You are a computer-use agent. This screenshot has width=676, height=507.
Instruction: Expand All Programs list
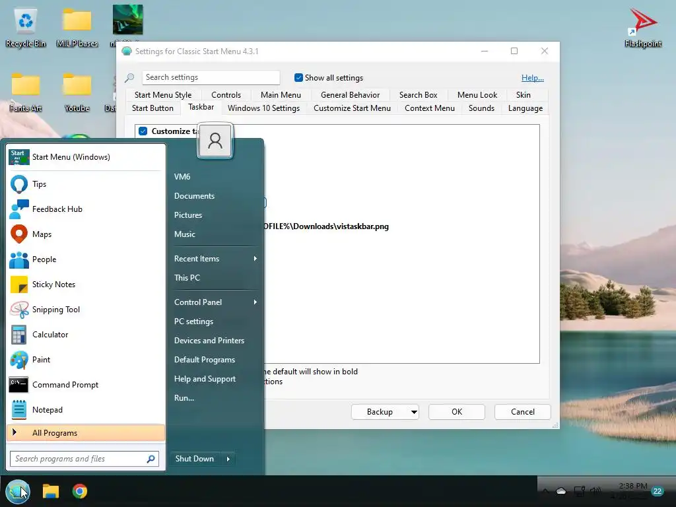tap(86, 433)
